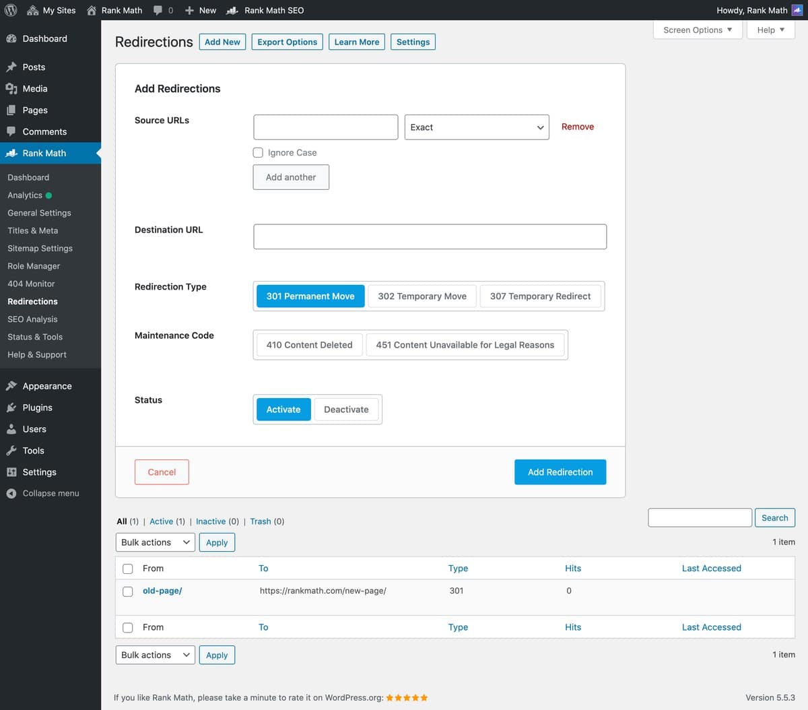Viewport: 808px width, 710px height.
Task: Select 410 Content Deleted code
Action: [x=309, y=345]
